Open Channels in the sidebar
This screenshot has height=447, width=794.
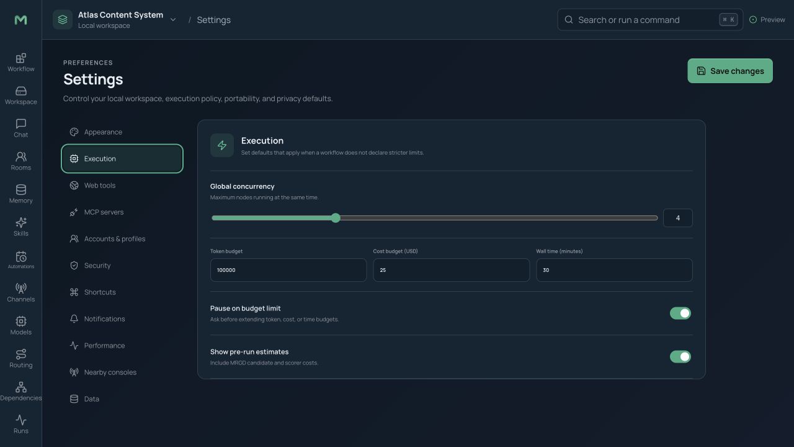[x=20, y=293]
